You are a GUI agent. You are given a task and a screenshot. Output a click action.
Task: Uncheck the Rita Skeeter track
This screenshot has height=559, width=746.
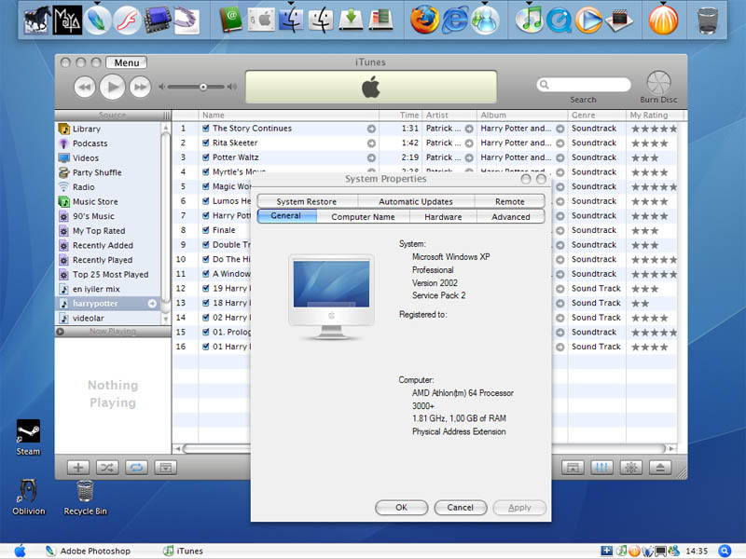pyautogui.click(x=205, y=143)
